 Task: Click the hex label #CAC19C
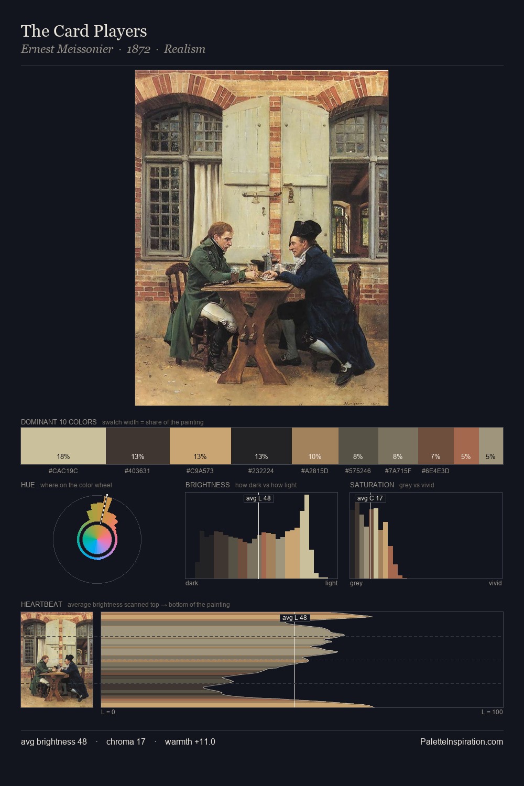(63, 471)
